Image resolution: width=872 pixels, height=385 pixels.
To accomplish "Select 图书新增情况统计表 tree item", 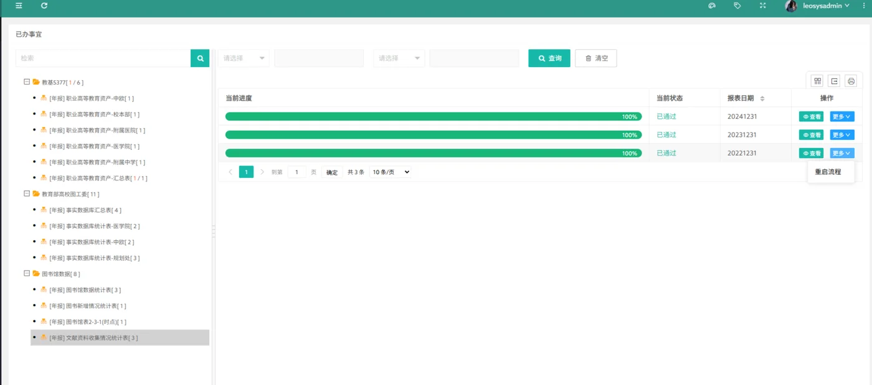I will coord(88,306).
